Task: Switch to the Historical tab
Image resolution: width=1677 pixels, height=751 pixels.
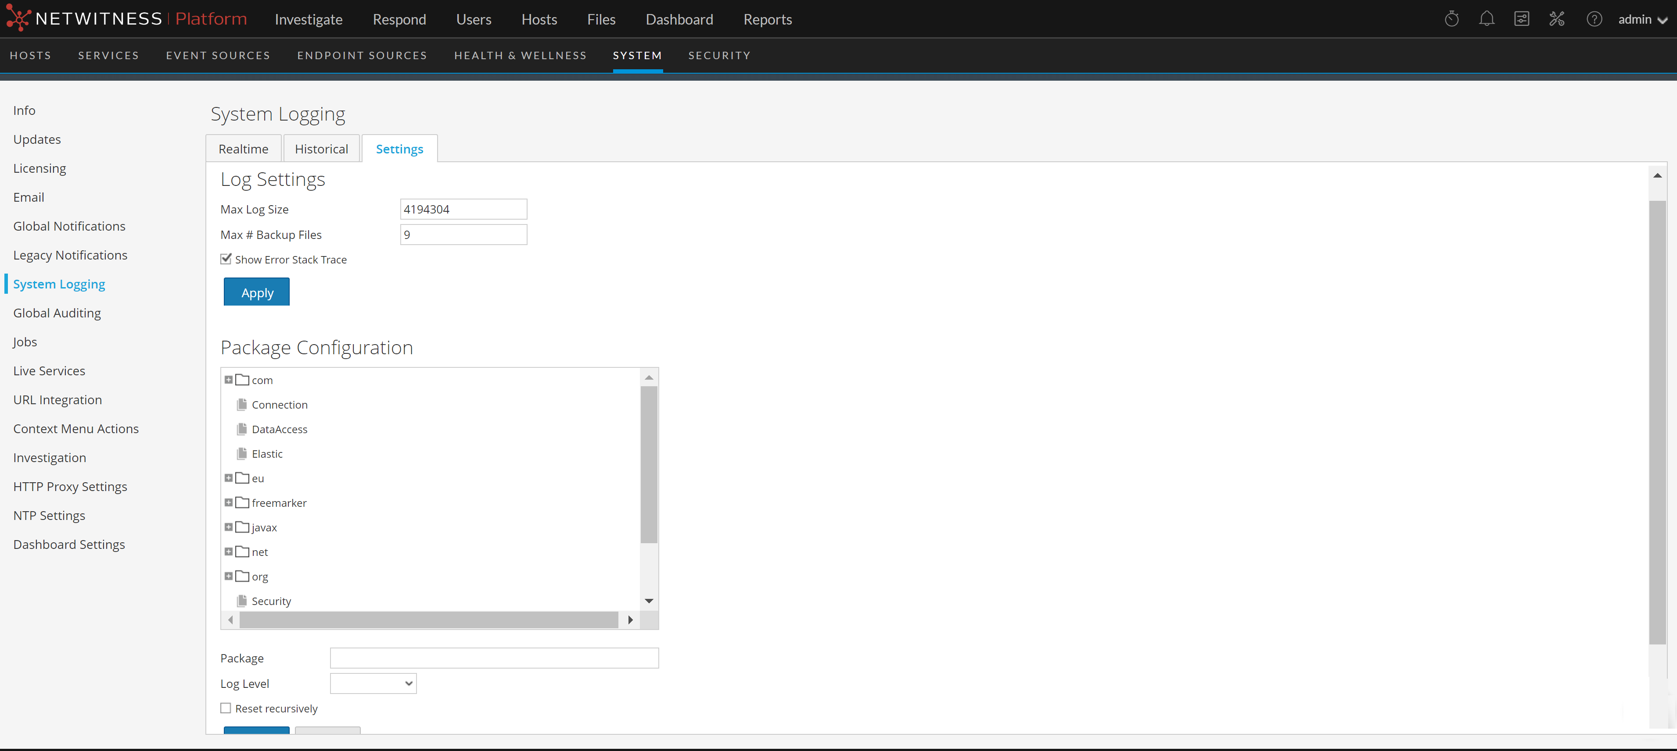Action: click(321, 149)
